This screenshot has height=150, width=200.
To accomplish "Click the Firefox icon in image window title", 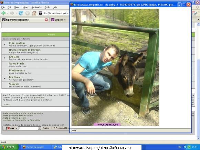I will tap(72, 4).
